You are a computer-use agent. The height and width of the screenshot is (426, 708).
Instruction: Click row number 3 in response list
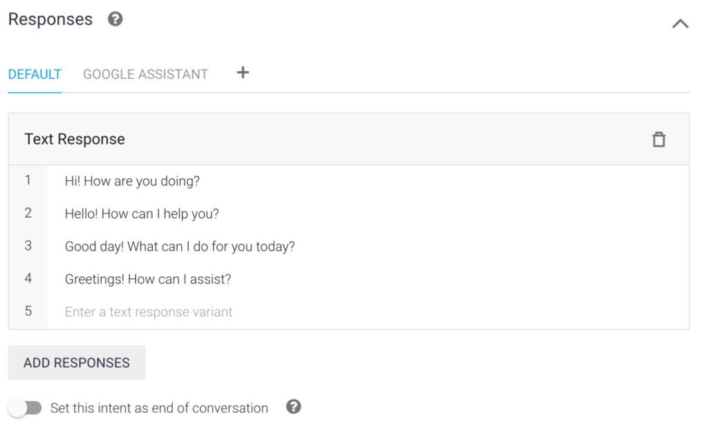coord(28,246)
